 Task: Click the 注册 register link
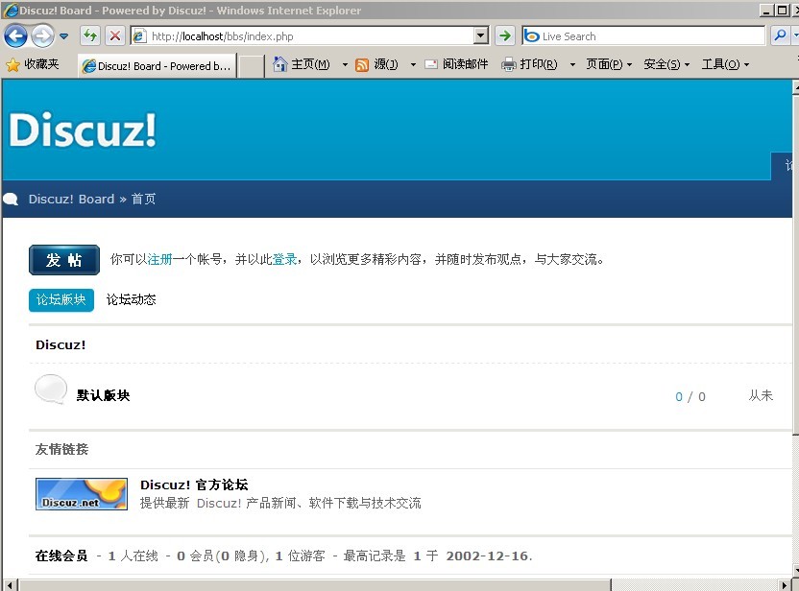coord(160,260)
